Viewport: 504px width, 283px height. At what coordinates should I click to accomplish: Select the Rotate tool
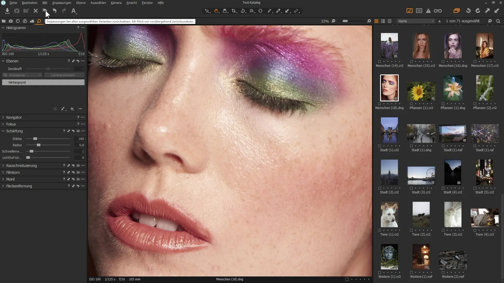click(243, 11)
